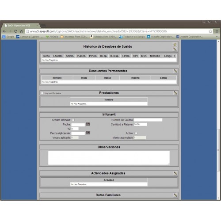
Task: Open the Samsung Support bookmark
Action: (x=29, y=37)
